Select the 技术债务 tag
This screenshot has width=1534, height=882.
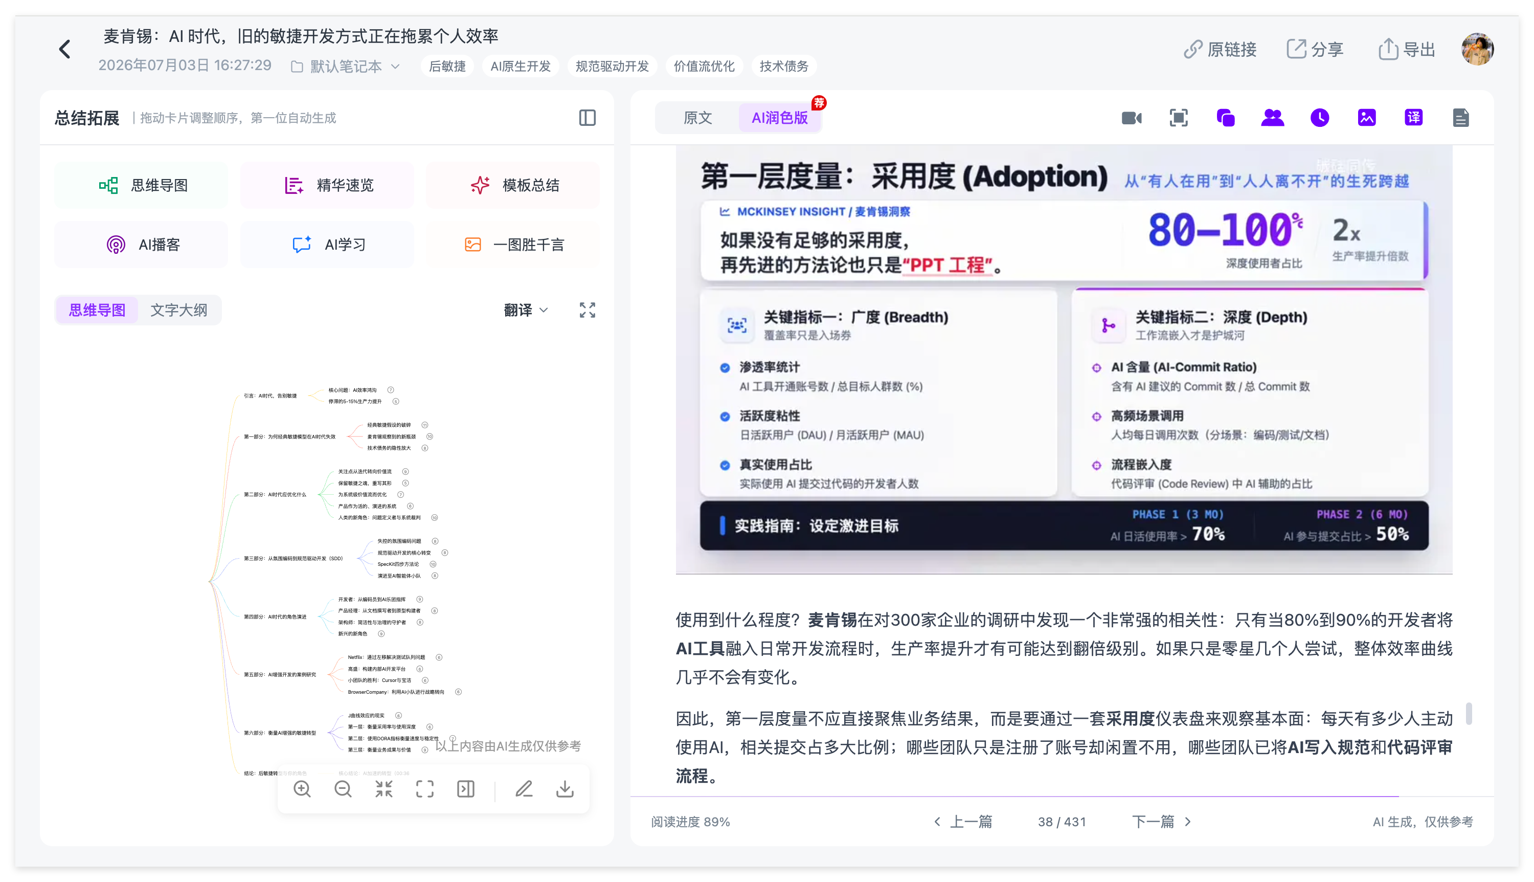click(x=784, y=66)
